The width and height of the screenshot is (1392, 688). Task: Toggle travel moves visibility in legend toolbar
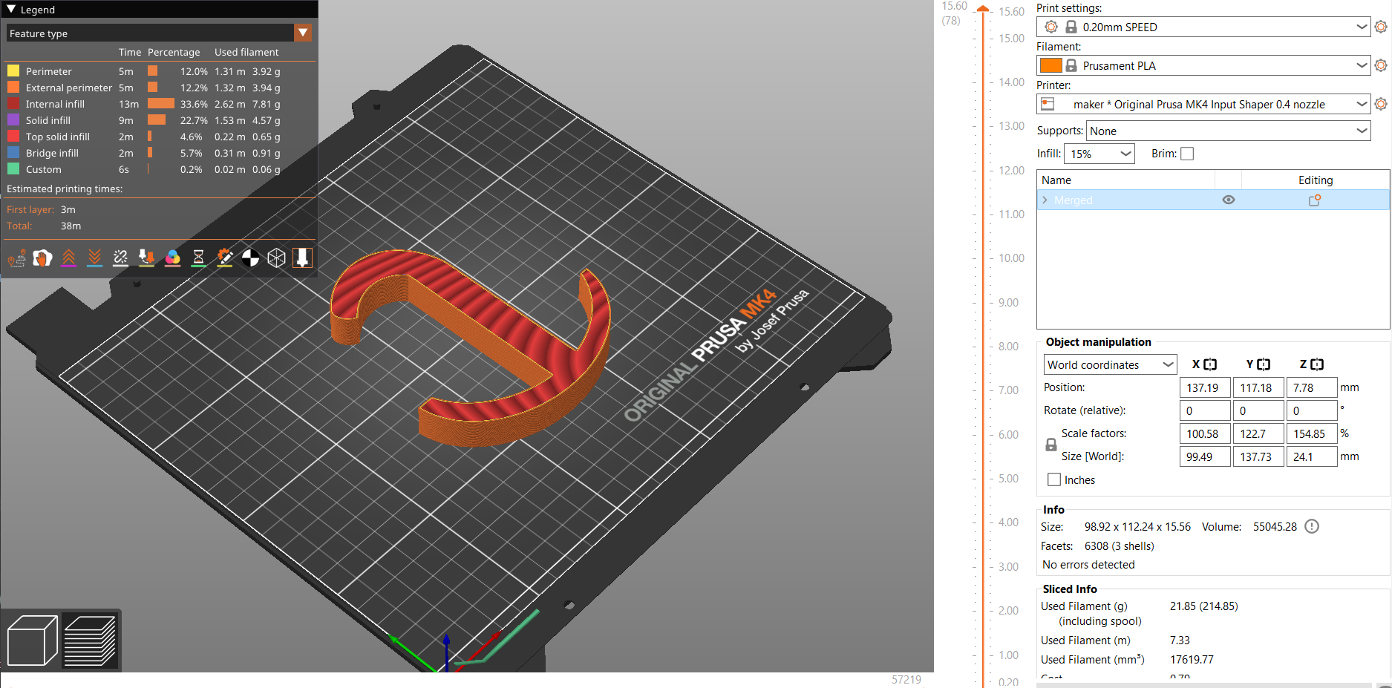click(16, 258)
